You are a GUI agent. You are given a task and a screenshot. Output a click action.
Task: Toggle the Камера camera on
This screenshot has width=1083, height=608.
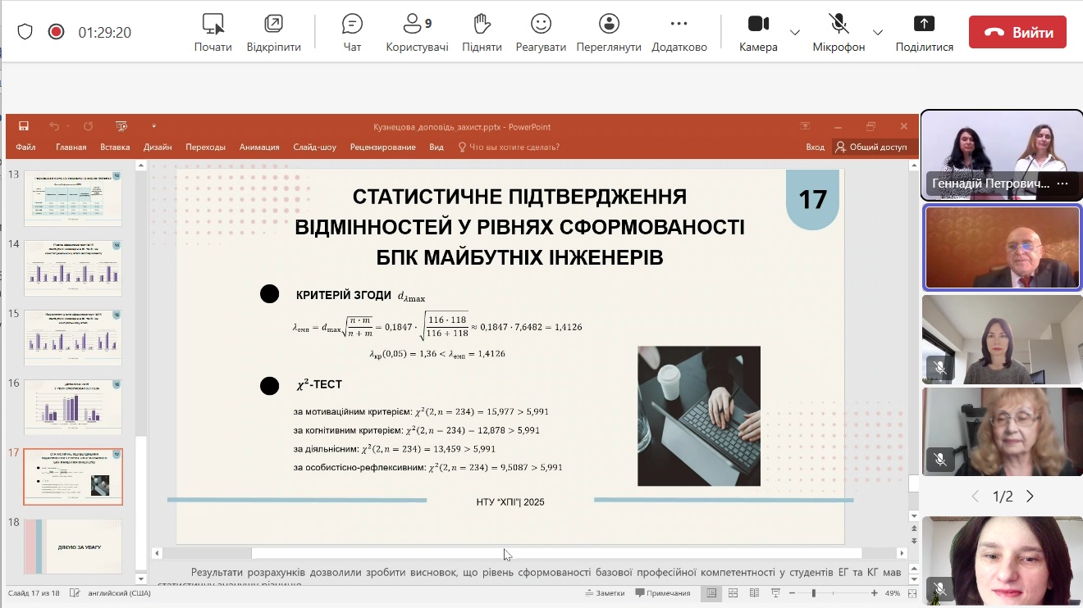point(758,32)
